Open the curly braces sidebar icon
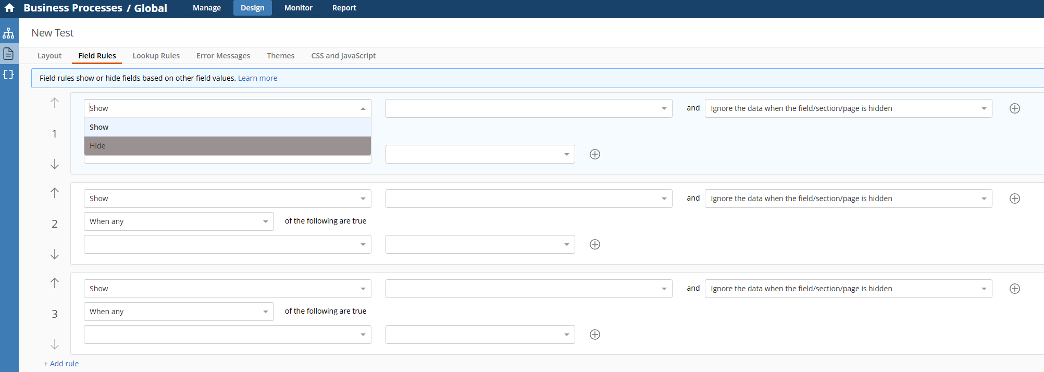Viewport: 1044px width, 372px height. click(x=8, y=75)
